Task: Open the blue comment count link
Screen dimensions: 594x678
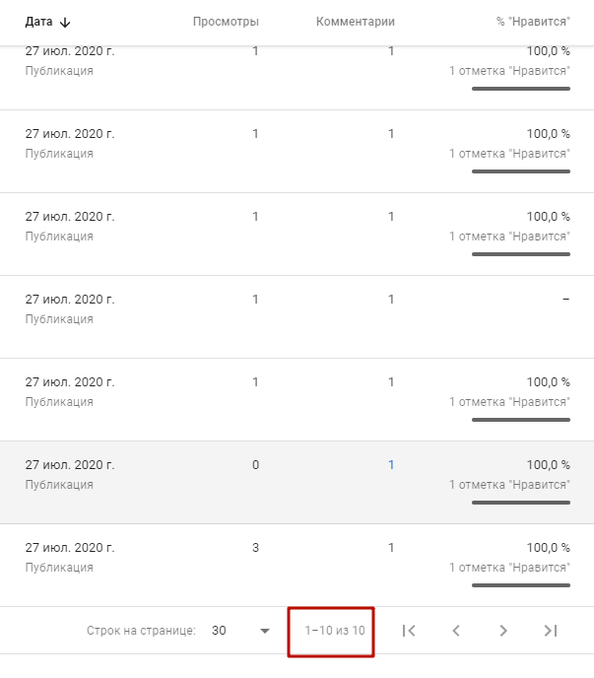Action: [x=391, y=465]
